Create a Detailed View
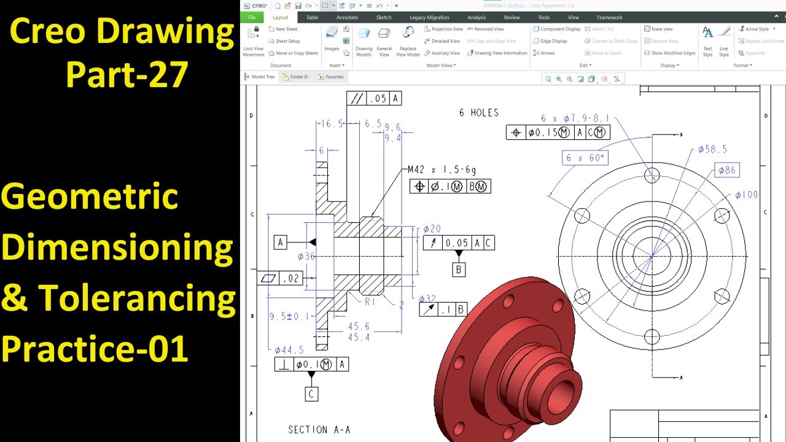786x442 pixels. coord(442,41)
